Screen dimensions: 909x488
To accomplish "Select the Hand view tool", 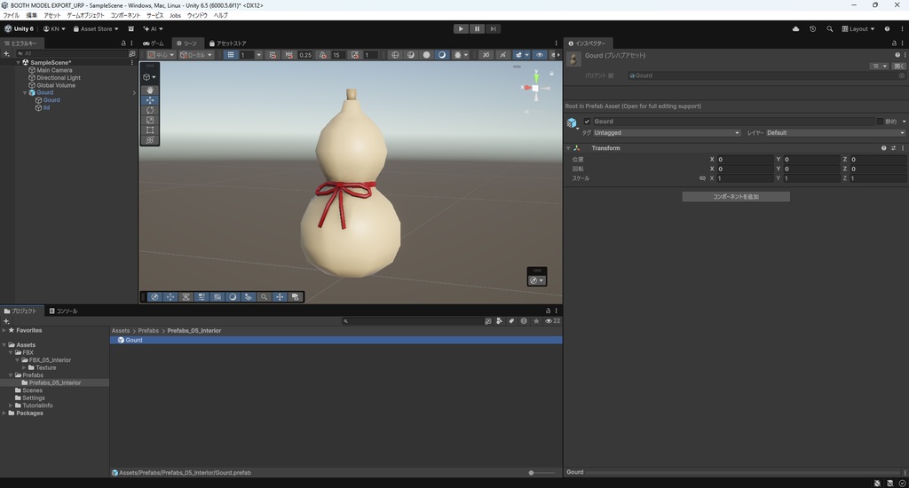I will 149,91.
